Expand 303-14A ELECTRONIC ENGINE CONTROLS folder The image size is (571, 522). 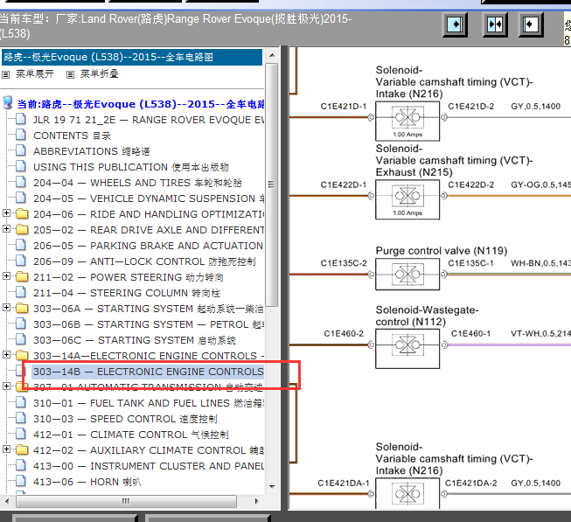(x=6, y=354)
